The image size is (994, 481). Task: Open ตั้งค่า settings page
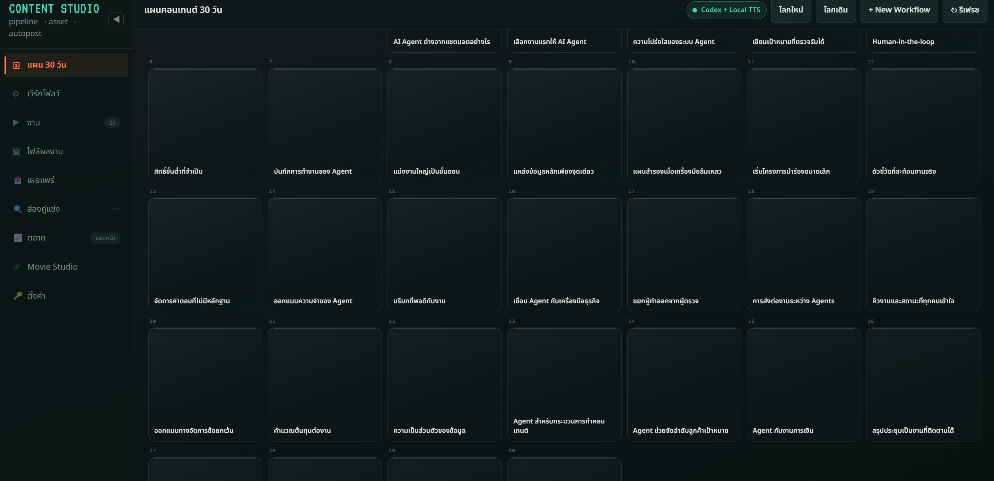[66, 296]
